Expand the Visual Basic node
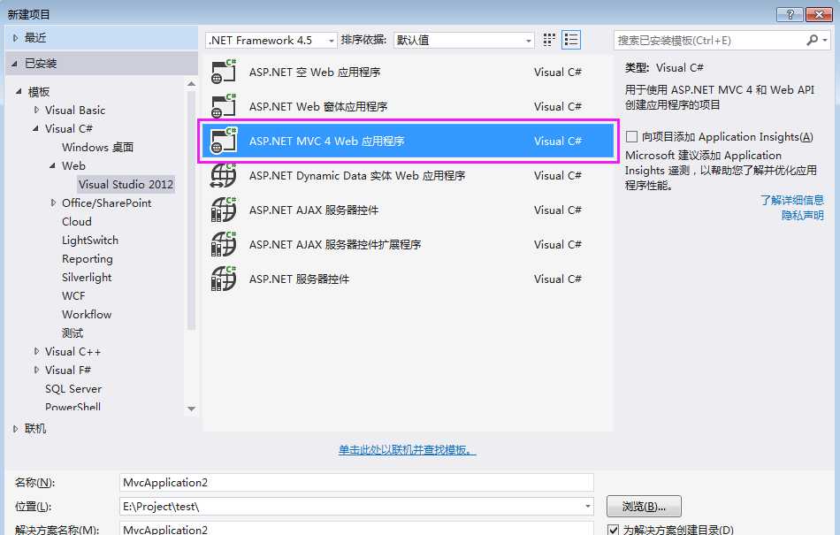 36,110
